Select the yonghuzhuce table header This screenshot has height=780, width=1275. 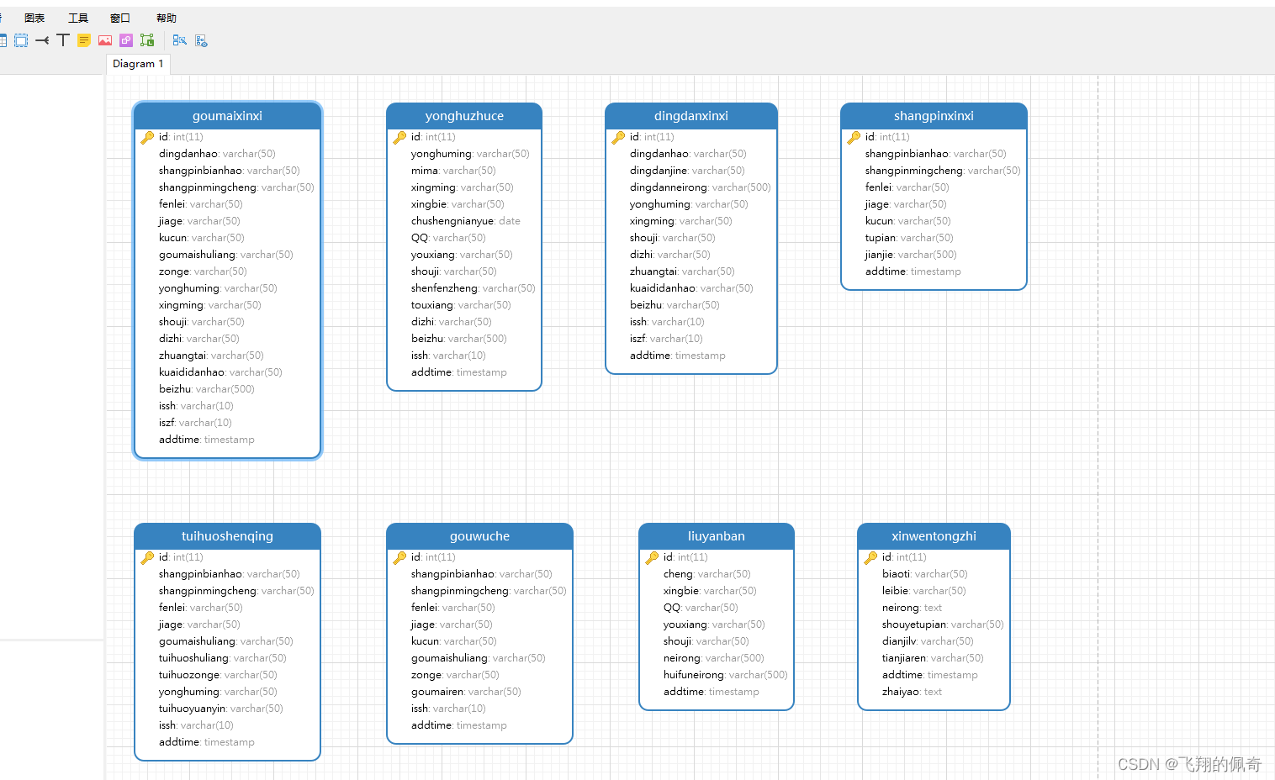464,116
